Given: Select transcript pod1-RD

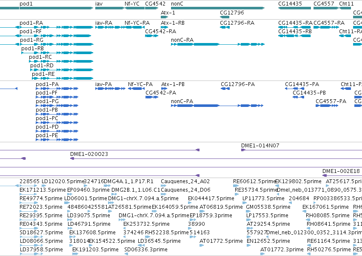Looking at the screenshot, I should tap(62, 70).
